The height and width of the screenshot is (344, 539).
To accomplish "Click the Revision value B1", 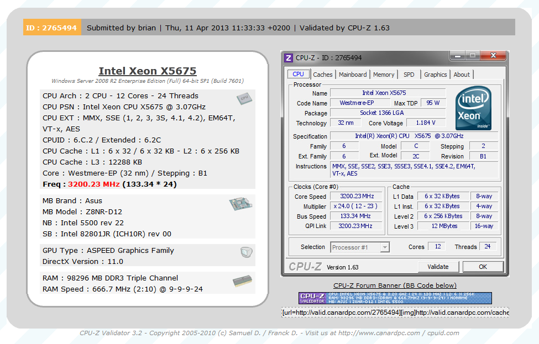I will coord(483,156).
